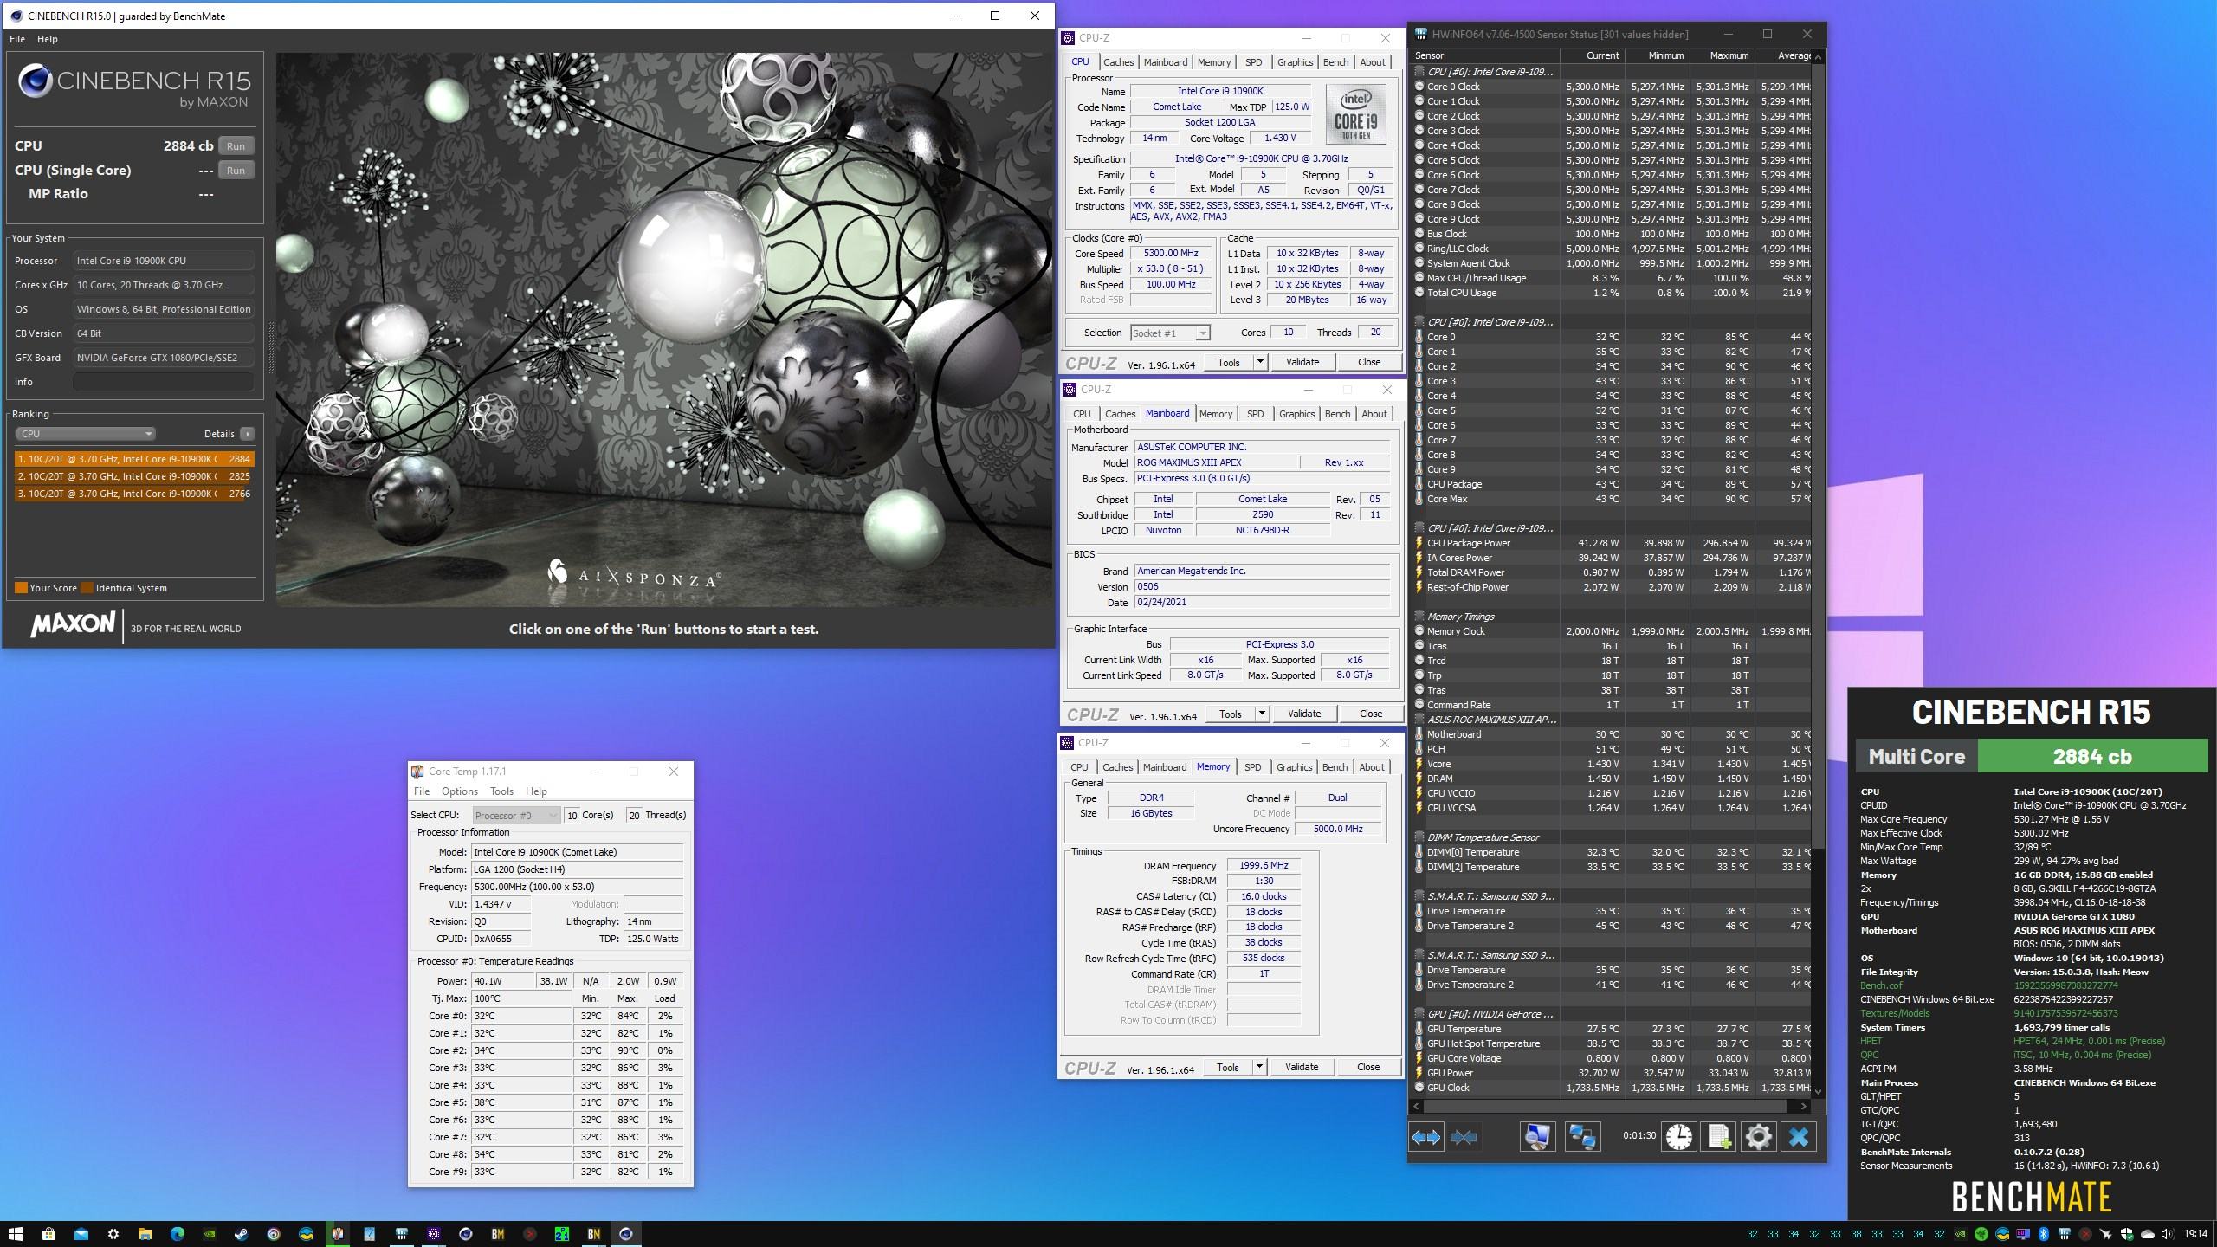Open Windows Security shield in system tray
Image resolution: width=2217 pixels, height=1247 pixels.
tap(2127, 1234)
